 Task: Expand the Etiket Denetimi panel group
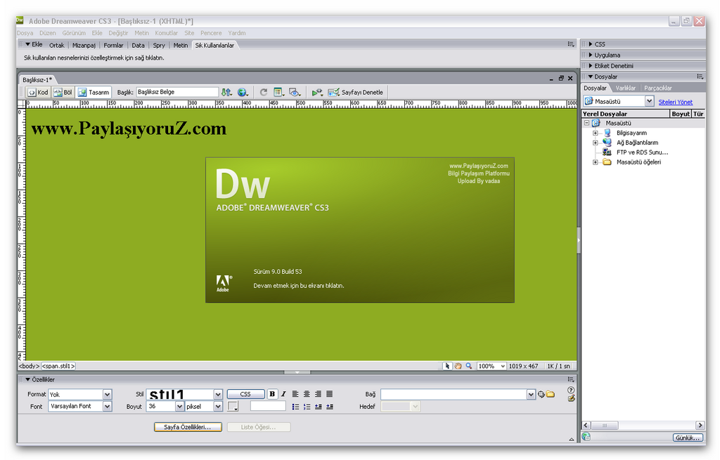pos(591,65)
